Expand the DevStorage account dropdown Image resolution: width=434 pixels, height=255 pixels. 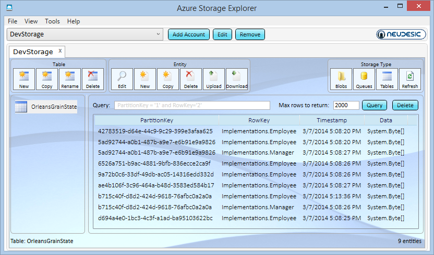tap(159, 34)
